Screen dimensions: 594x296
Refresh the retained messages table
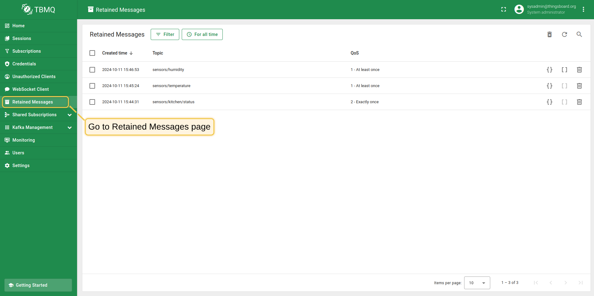coord(564,34)
